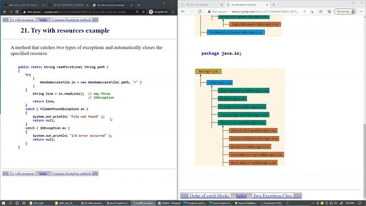Click 'TooManyListenersException' diagram box
Screen dimensions: 366x206
(236, 32)
